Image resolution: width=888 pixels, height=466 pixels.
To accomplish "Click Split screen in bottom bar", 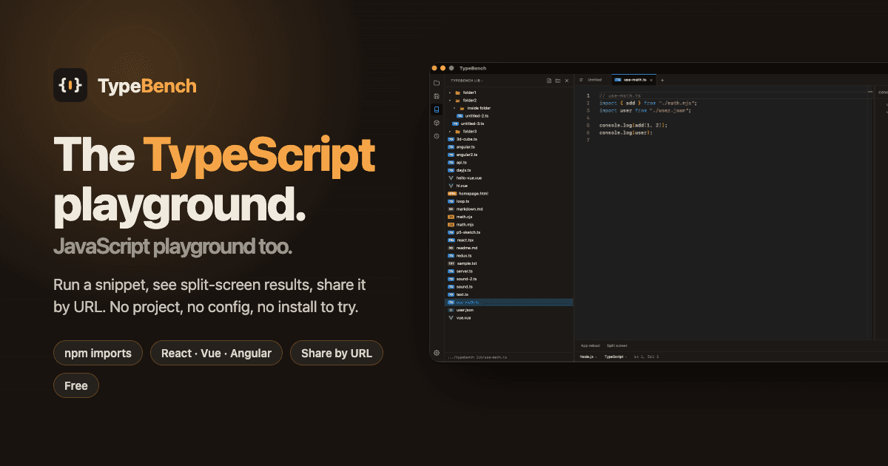I will pos(617,345).
